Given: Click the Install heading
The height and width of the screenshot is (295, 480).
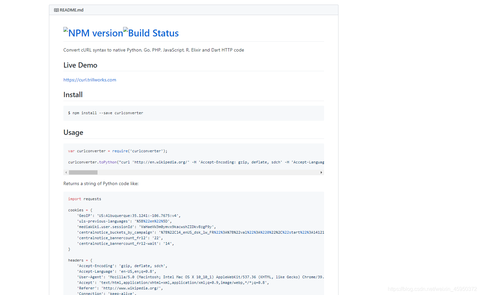Looking at the screenshot, I should pyautogui.click(x=73, y=95).
